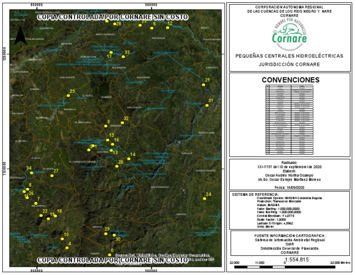Image resolution: width=355 pixels, height=275 pixels.
Task: Click the green Cornare logo
Action: [289, 34]
